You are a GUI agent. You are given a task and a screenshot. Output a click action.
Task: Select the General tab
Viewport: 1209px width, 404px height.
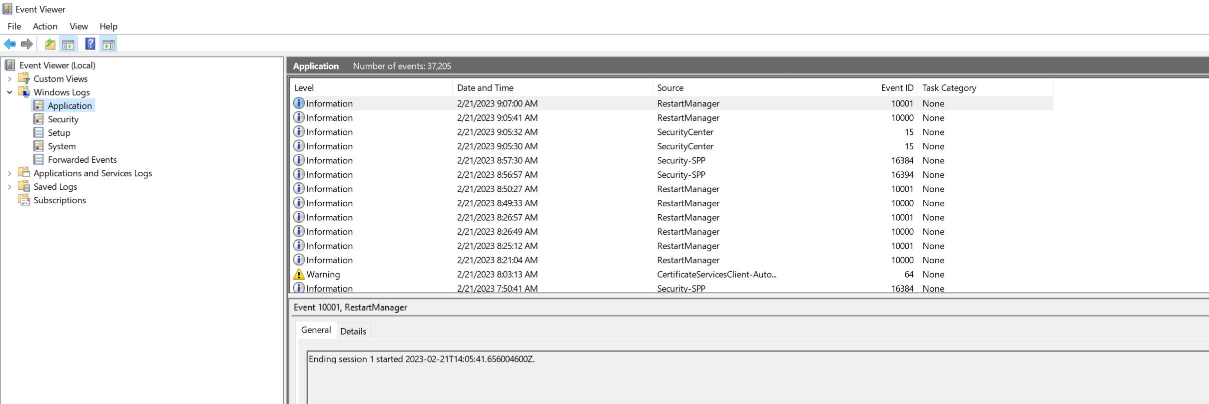coord(316,330)
